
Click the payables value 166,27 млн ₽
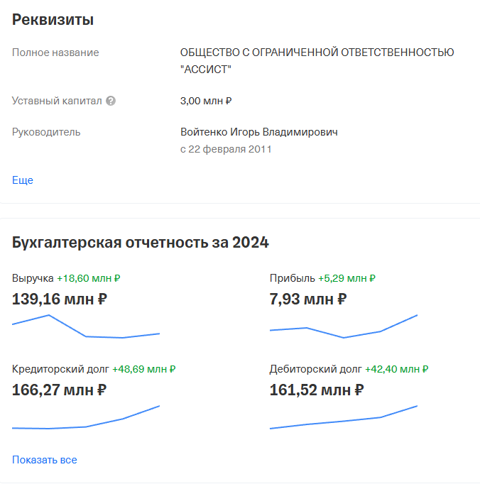tap(60, 390)
